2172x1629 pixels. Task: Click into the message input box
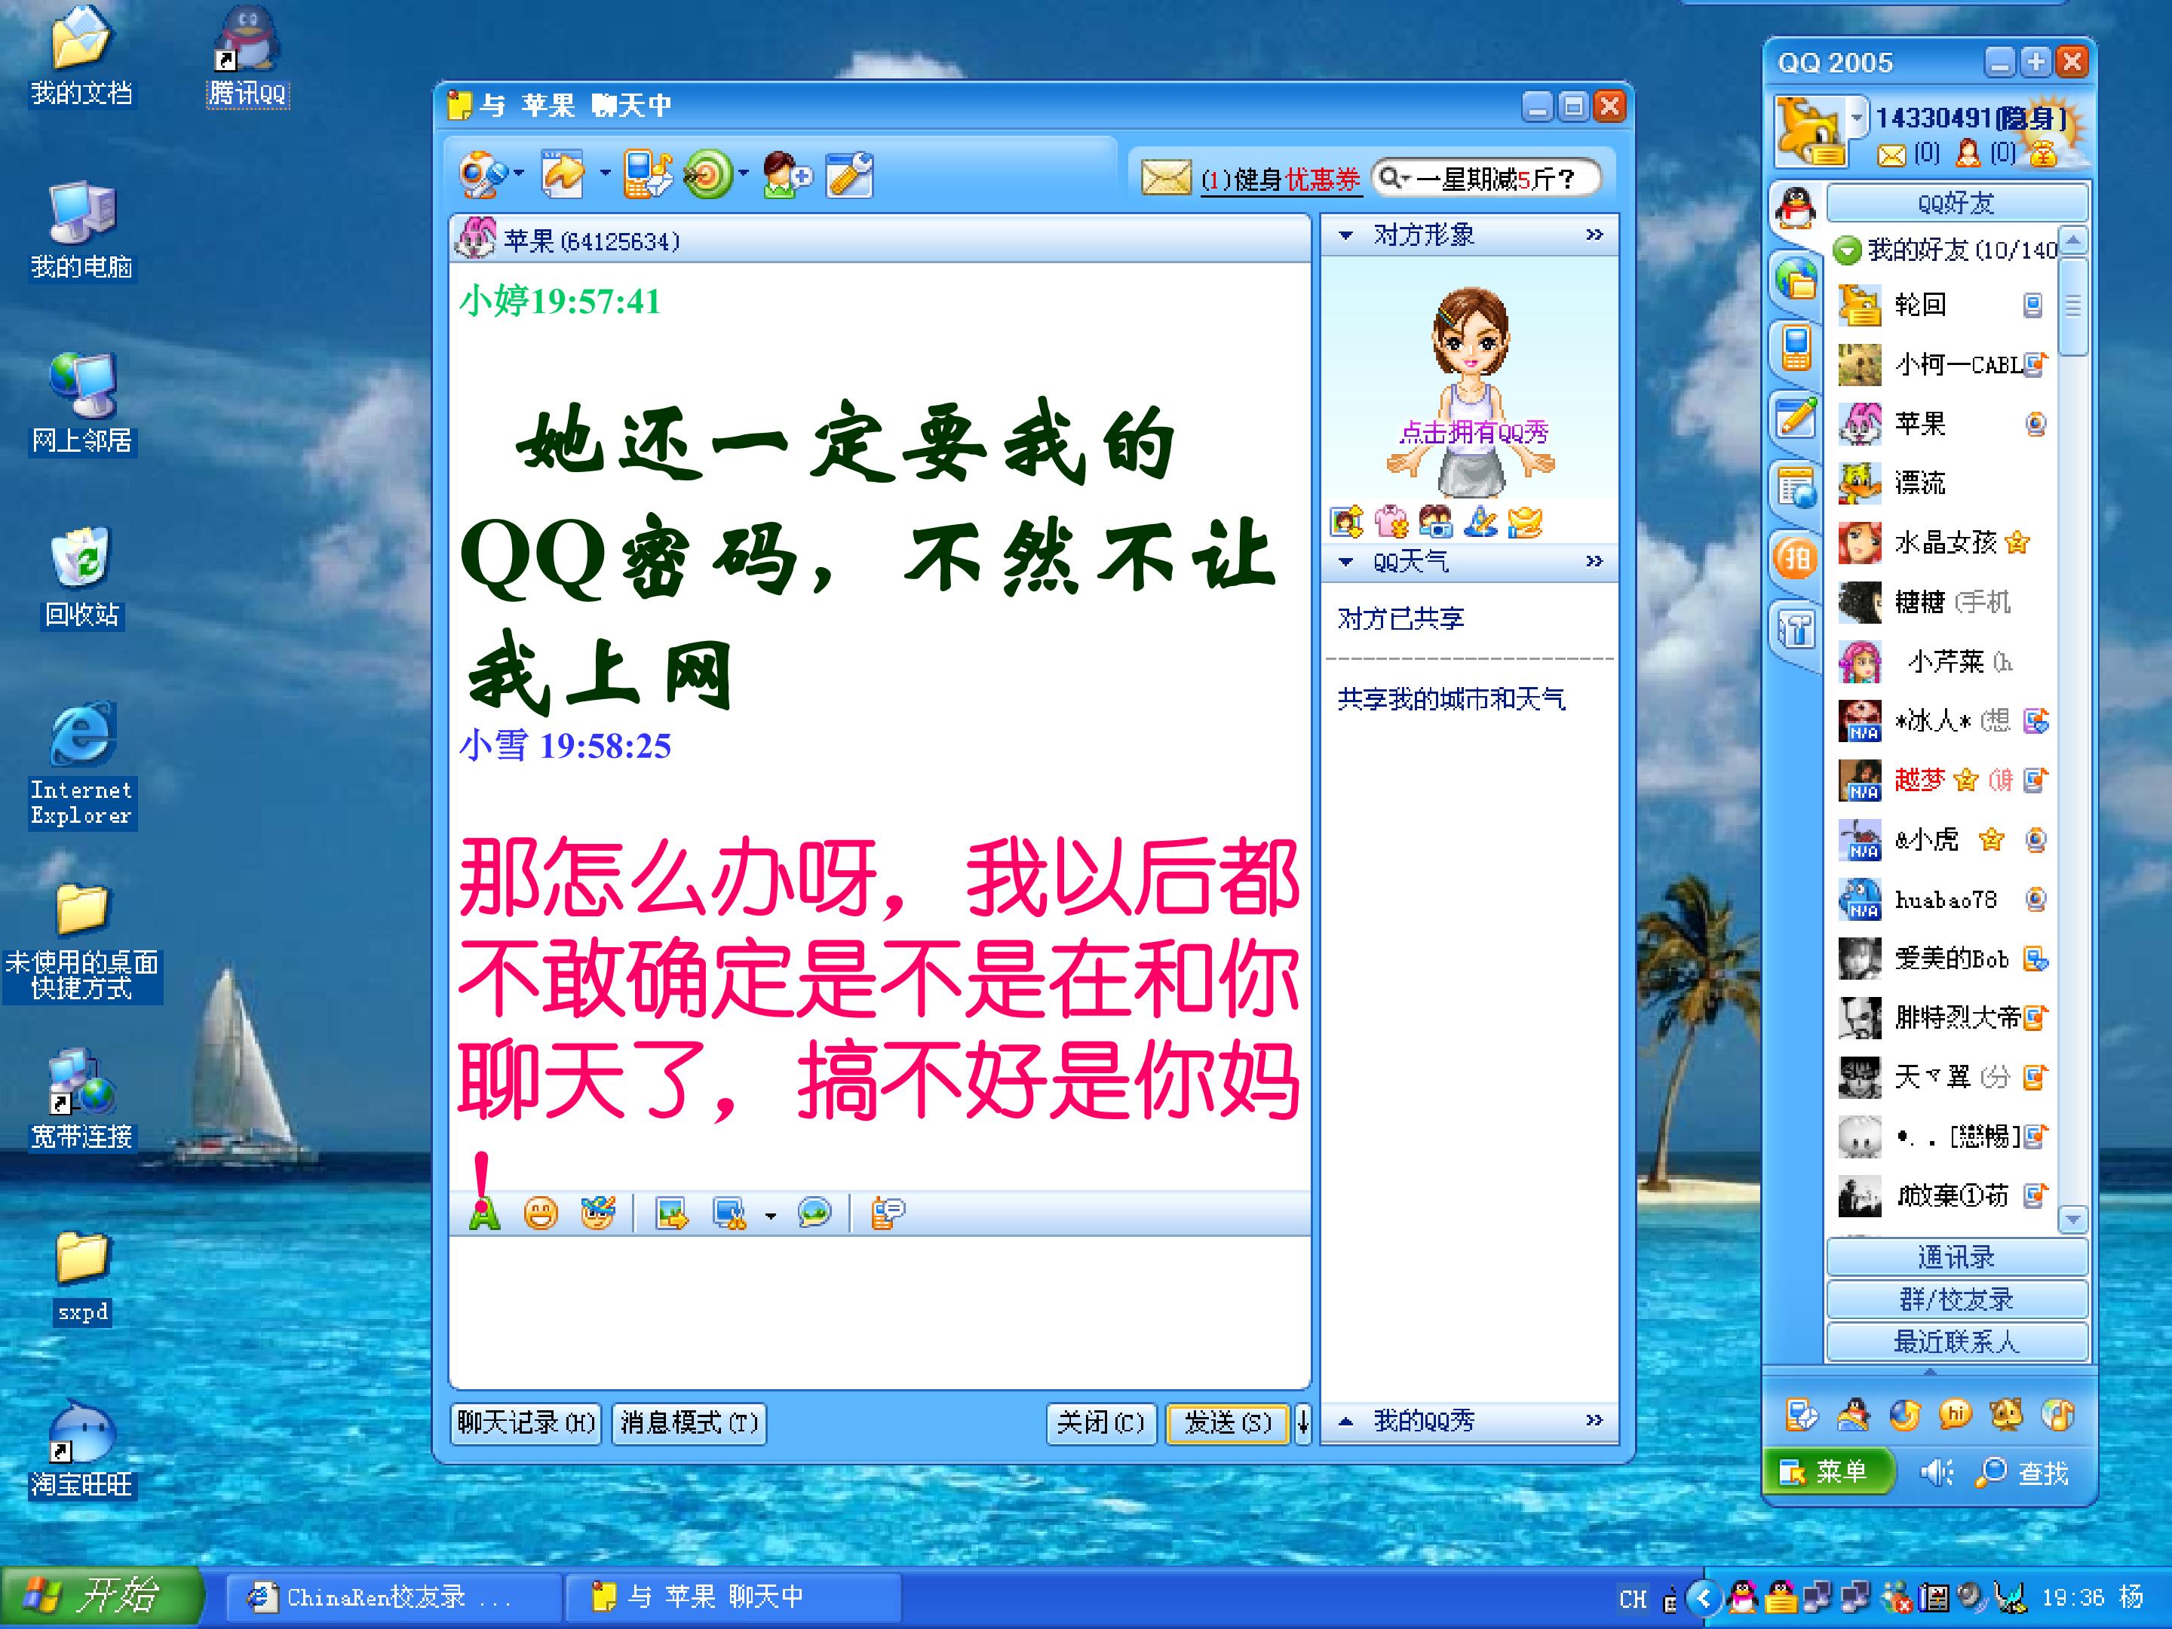click(880, 1311)
